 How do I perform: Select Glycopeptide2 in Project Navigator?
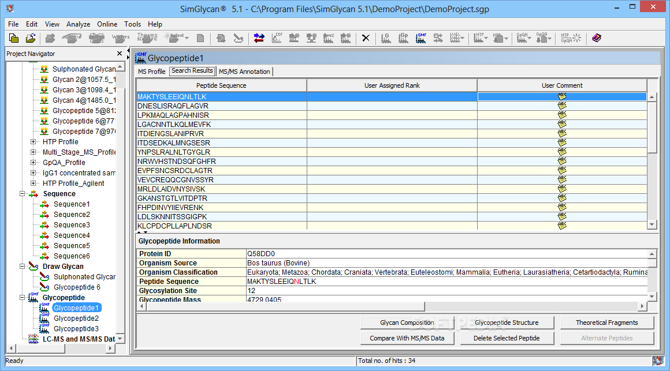(76, 318)
